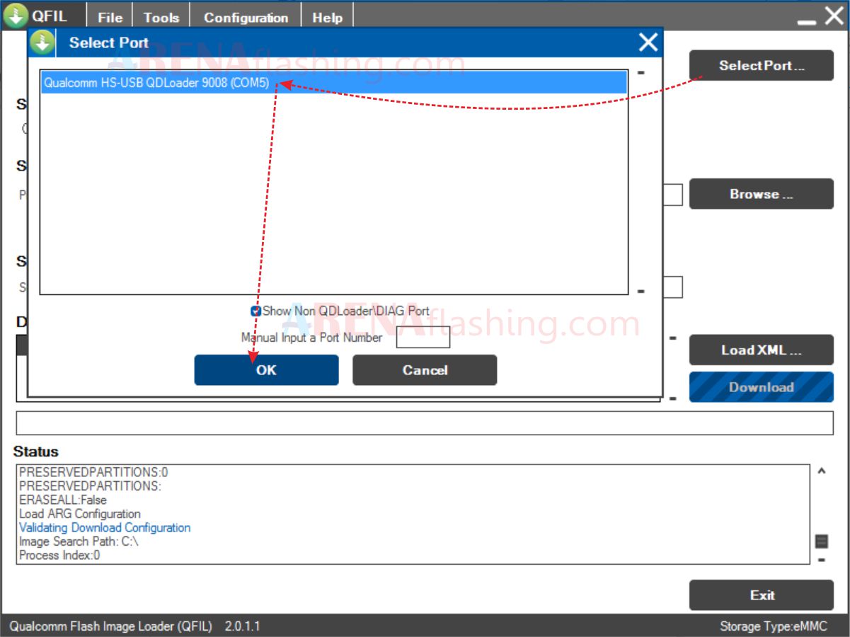Image resolution: width=850 pixels, height=637 pixels.
Task: Close the QFIL main window
Action: (834, 16)
